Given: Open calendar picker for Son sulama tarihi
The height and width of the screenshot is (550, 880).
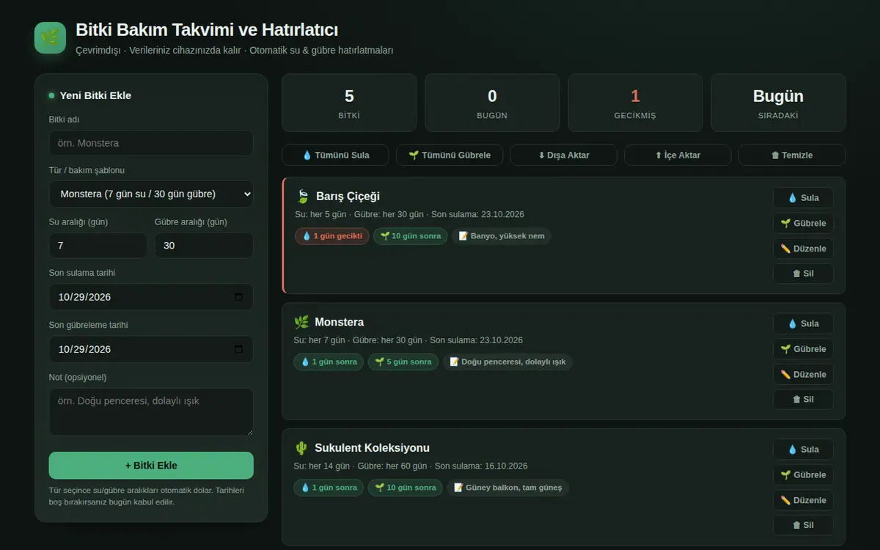Looking at the screenshot, I should (238, 297).
